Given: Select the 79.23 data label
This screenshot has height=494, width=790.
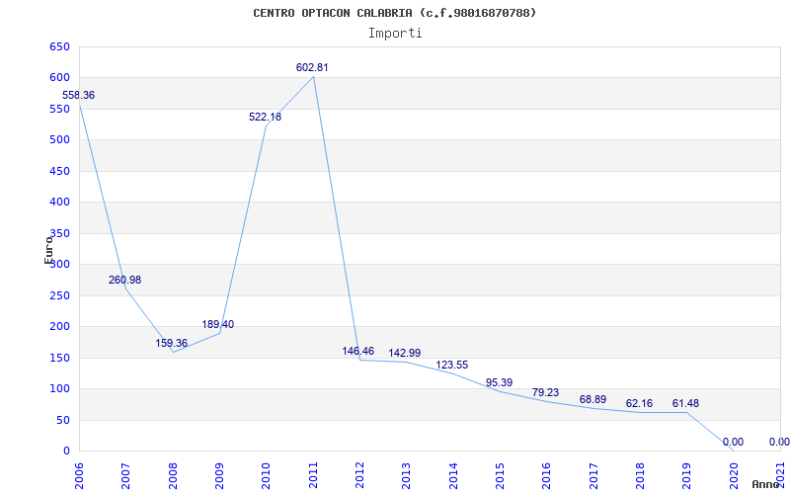Looking at the screenshot, I should [x=546, y=392].
